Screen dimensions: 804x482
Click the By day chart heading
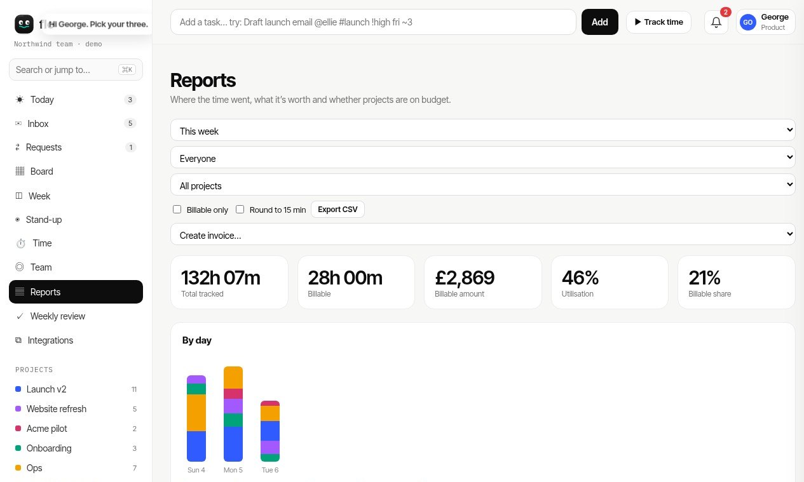coord(197,340)
